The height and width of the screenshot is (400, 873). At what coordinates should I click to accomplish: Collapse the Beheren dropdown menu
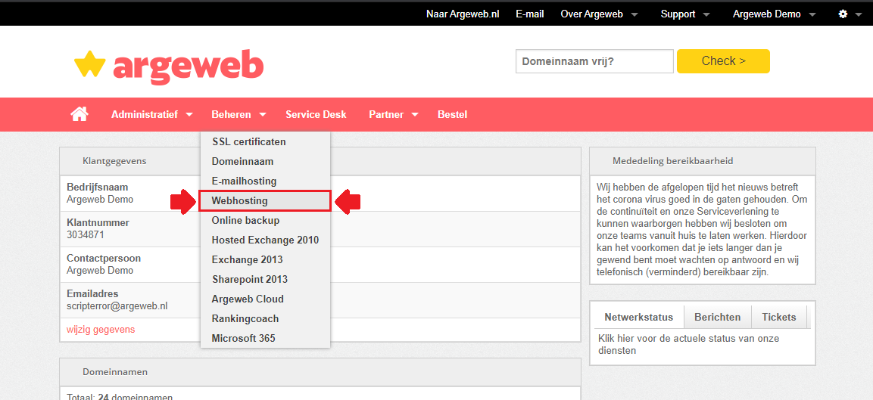click(x=239, y=115)
